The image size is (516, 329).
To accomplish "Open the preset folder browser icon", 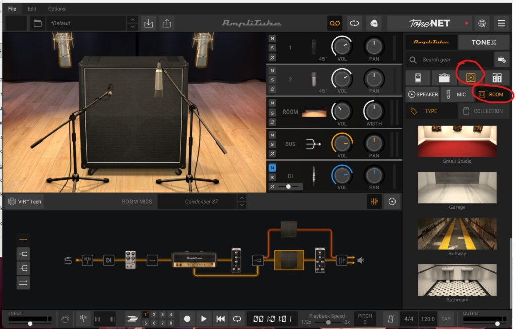I will 37,23.
